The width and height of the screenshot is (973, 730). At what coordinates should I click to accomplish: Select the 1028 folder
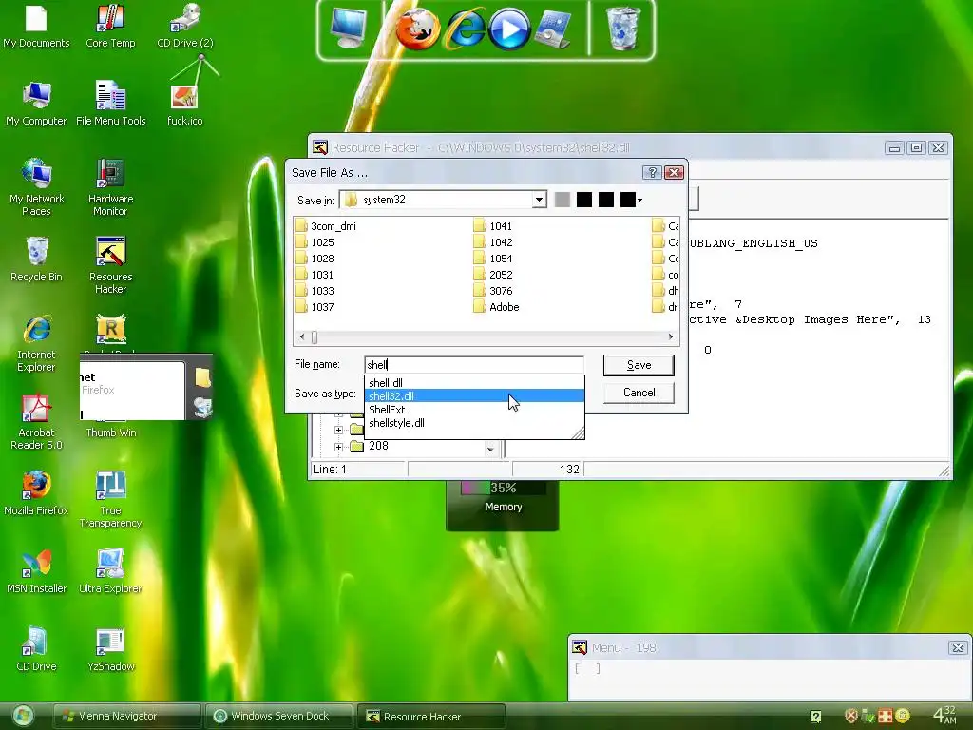click(315, 259)
